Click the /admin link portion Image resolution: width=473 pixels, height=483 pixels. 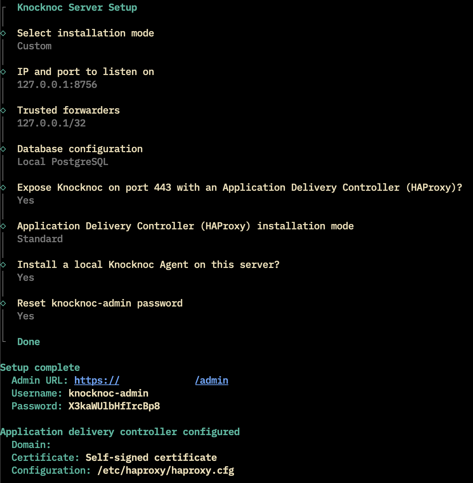(212, 380)
